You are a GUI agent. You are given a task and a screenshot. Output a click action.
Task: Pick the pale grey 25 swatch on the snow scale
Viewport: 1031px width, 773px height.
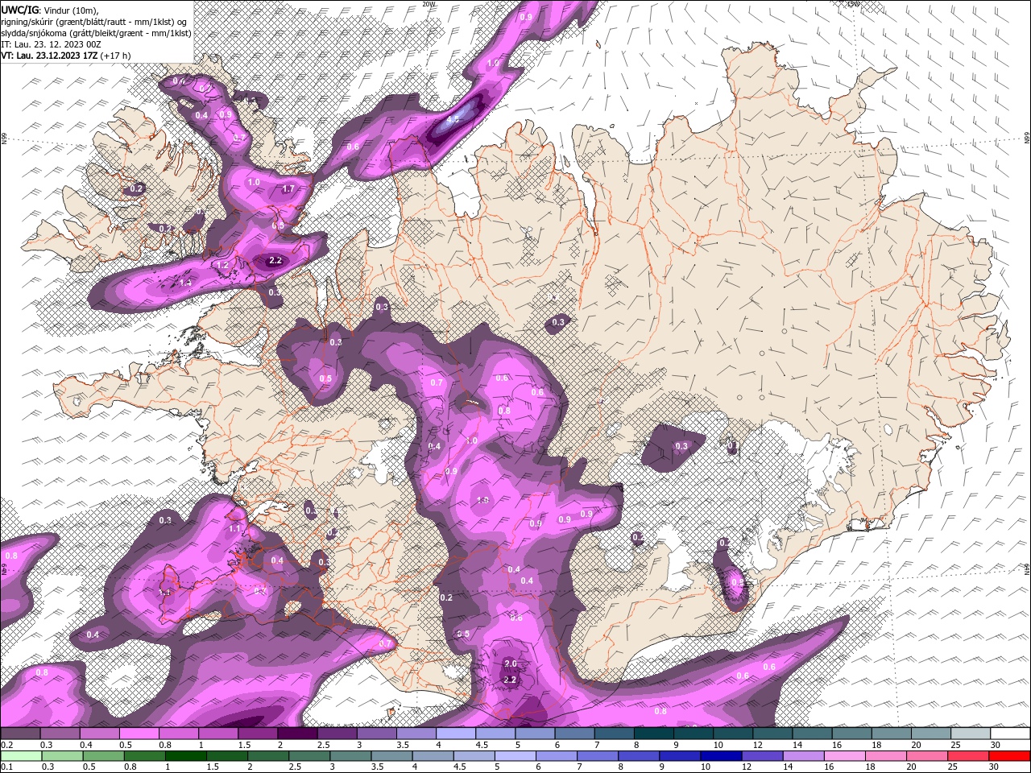pos(971,734)
